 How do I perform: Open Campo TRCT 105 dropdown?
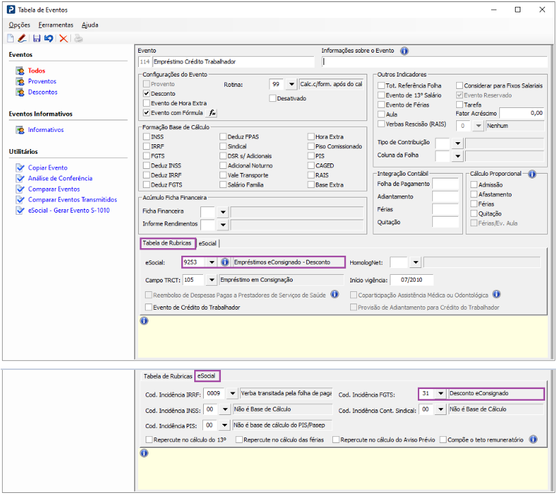212,280
